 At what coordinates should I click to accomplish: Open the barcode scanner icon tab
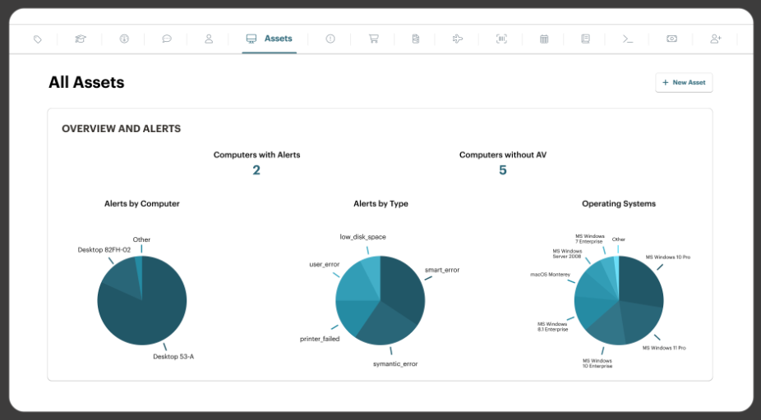(x=501, y=39)
